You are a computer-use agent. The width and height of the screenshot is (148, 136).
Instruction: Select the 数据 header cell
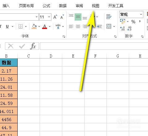[9, 63]
